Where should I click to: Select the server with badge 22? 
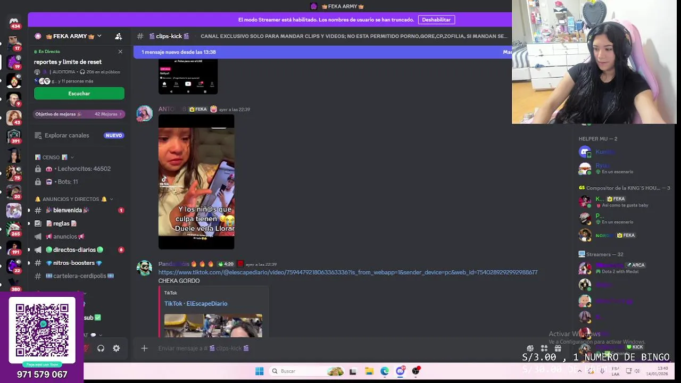14,267
